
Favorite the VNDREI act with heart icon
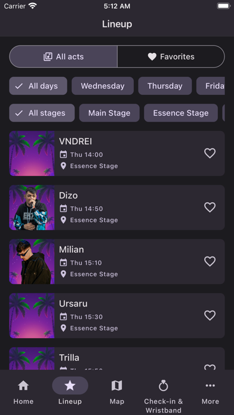pos(210,153)
